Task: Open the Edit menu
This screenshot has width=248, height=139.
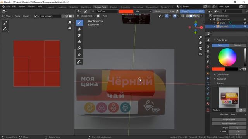Action: (14, 7)
